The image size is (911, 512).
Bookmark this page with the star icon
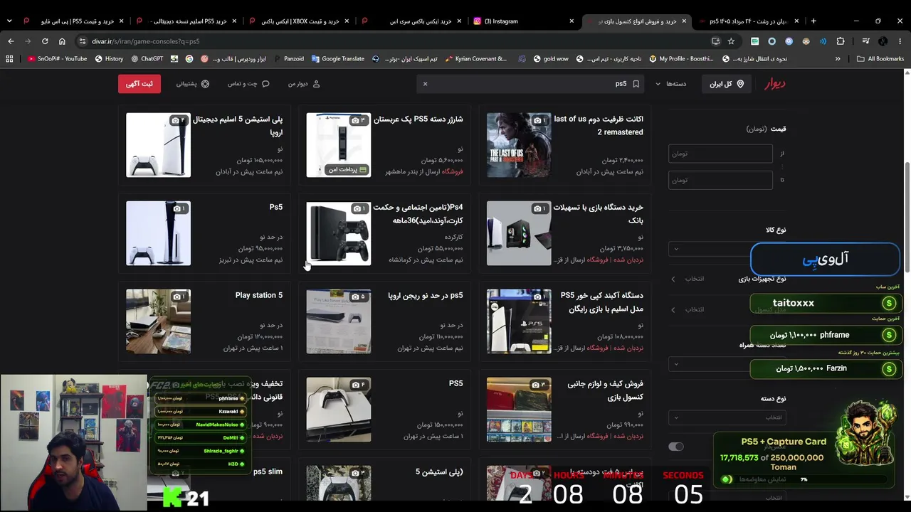point(731,41)
